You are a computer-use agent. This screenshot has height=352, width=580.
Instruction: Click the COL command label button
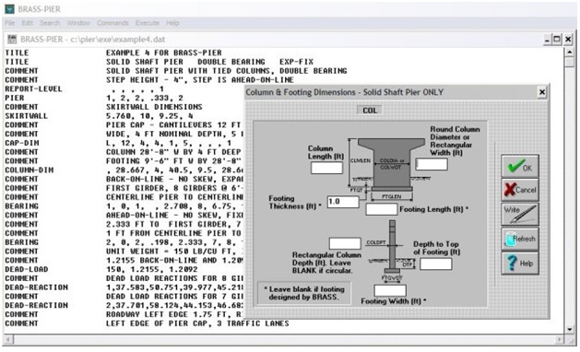(x=370, y=111)
